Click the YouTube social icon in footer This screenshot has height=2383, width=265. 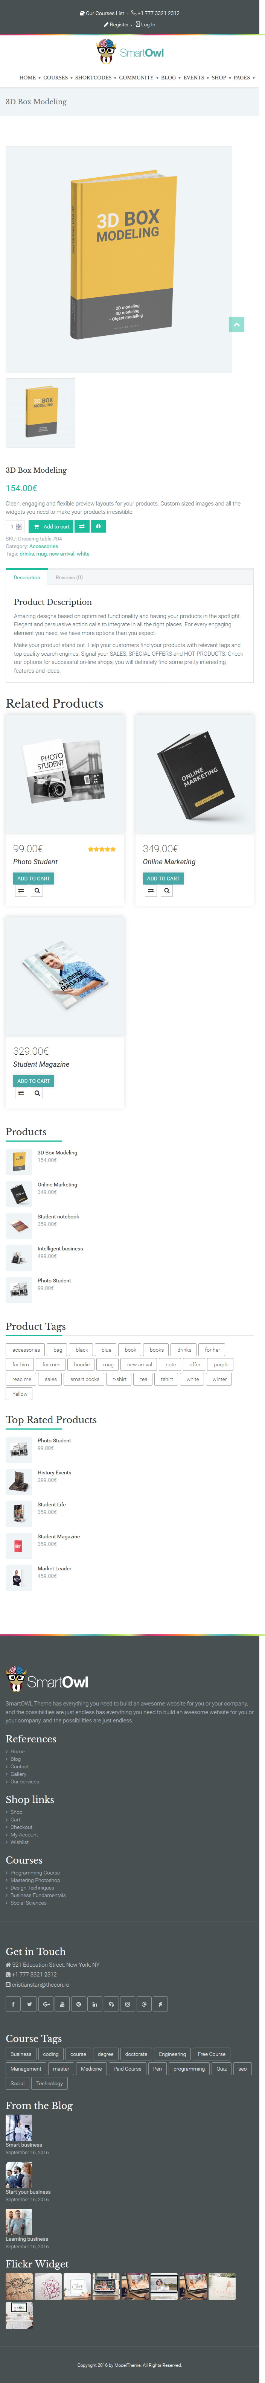[x=62, y=2004]
